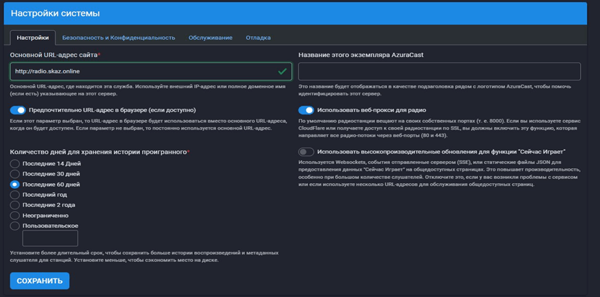Screen dimensions: 600x297
Task: Select Последние 30 дней radio option
Action: pyautogui.click(x=15, y=174)
